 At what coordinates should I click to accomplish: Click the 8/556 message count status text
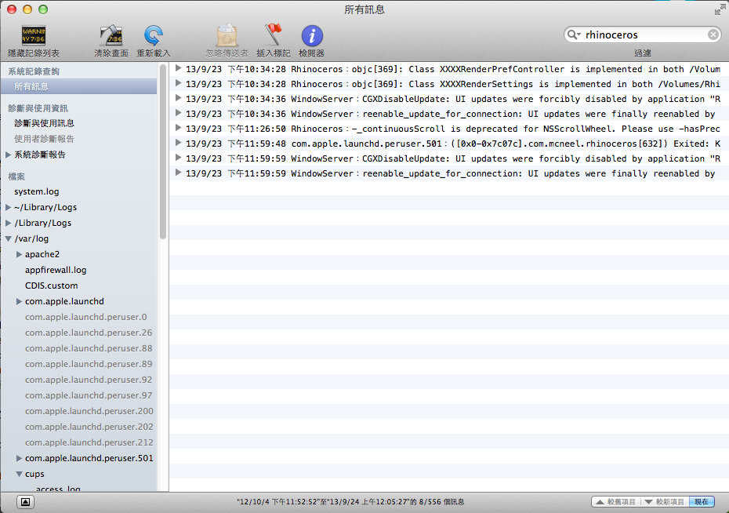coord(350,502)
